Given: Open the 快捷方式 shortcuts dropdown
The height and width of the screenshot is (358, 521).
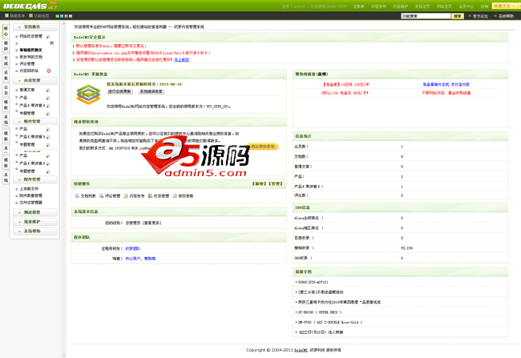Looking at the screenshot, I should [505, 6].
